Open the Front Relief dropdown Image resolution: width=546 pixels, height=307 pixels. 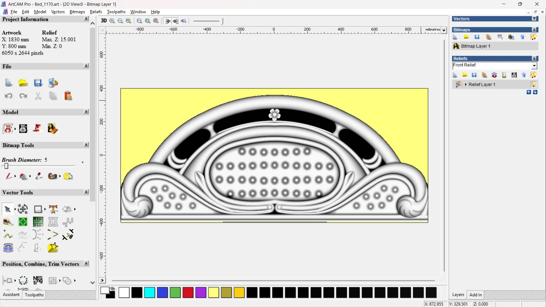click(x=534, y=66)
